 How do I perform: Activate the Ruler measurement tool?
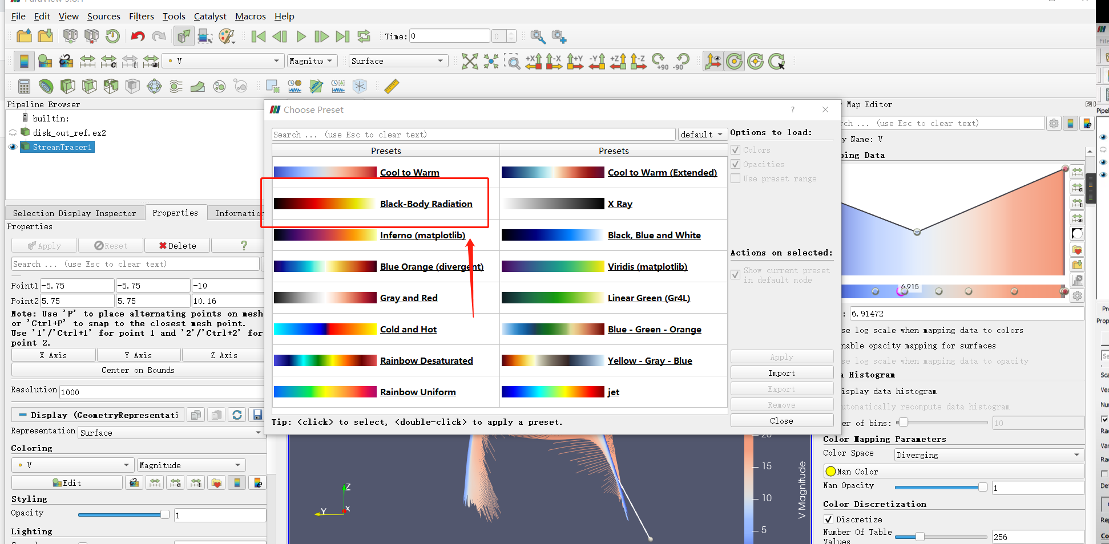pos(392,86)
